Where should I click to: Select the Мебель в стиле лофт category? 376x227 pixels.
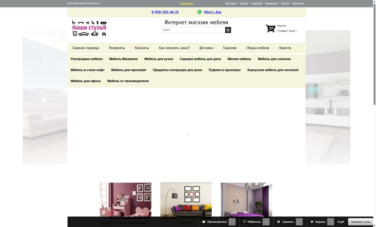click(88, 70)
